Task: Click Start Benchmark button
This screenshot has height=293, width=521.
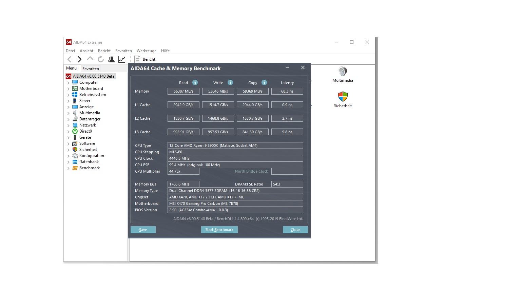Action: coord(219,230)
